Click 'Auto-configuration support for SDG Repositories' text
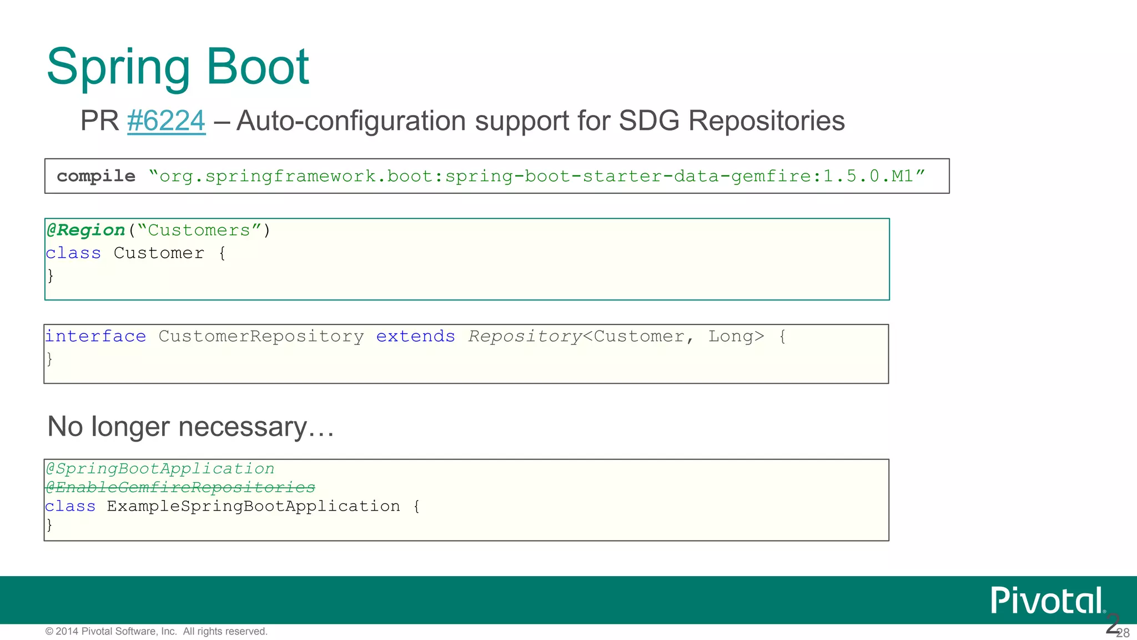The image size is (1137, 640). tap(541, 121)
